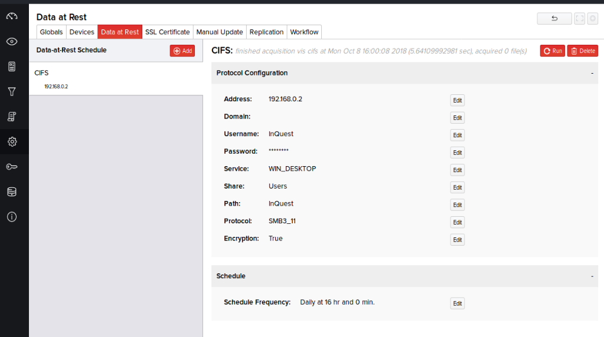Edit the Username field
The width and height of the screenshot is (604, 337).
(457, 136)
